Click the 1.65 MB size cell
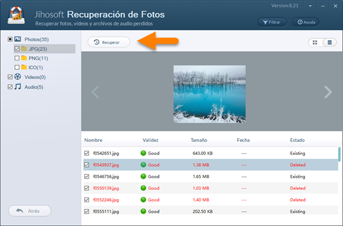 [x=201, y=176]
